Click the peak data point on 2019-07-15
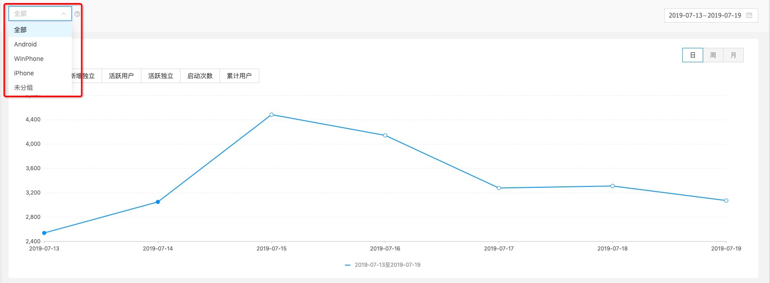The image size is (770, 283). coord(271,115)
